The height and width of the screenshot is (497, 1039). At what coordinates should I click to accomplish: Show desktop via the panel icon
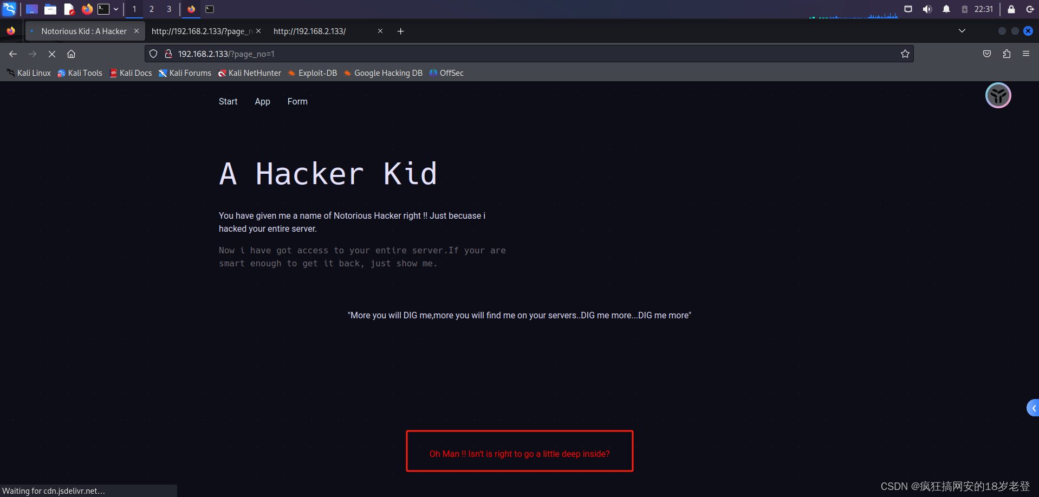tap(32, 9)
